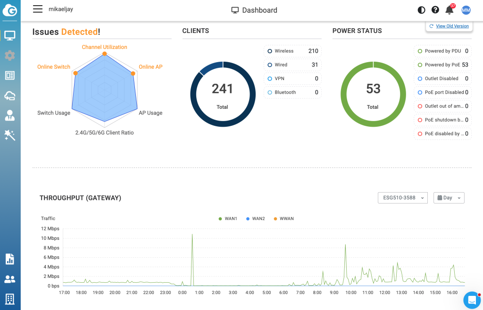Toggle the WWAN legend series
The height and width of the screenshot is (310, 483).
tap(283, 219)
